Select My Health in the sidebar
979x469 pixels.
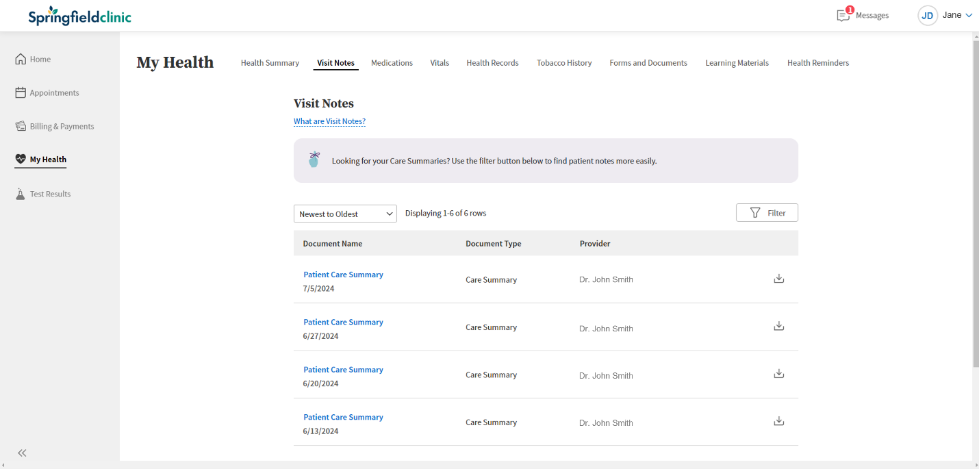tap(41, 160)
